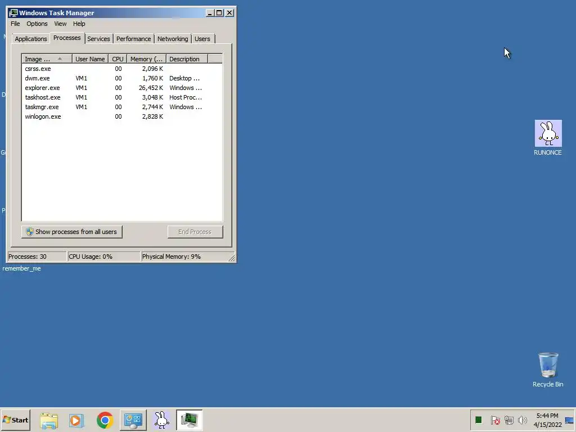Screen dimensions: 576x432
Task: Sort by User Name column header
Action: 90,58
